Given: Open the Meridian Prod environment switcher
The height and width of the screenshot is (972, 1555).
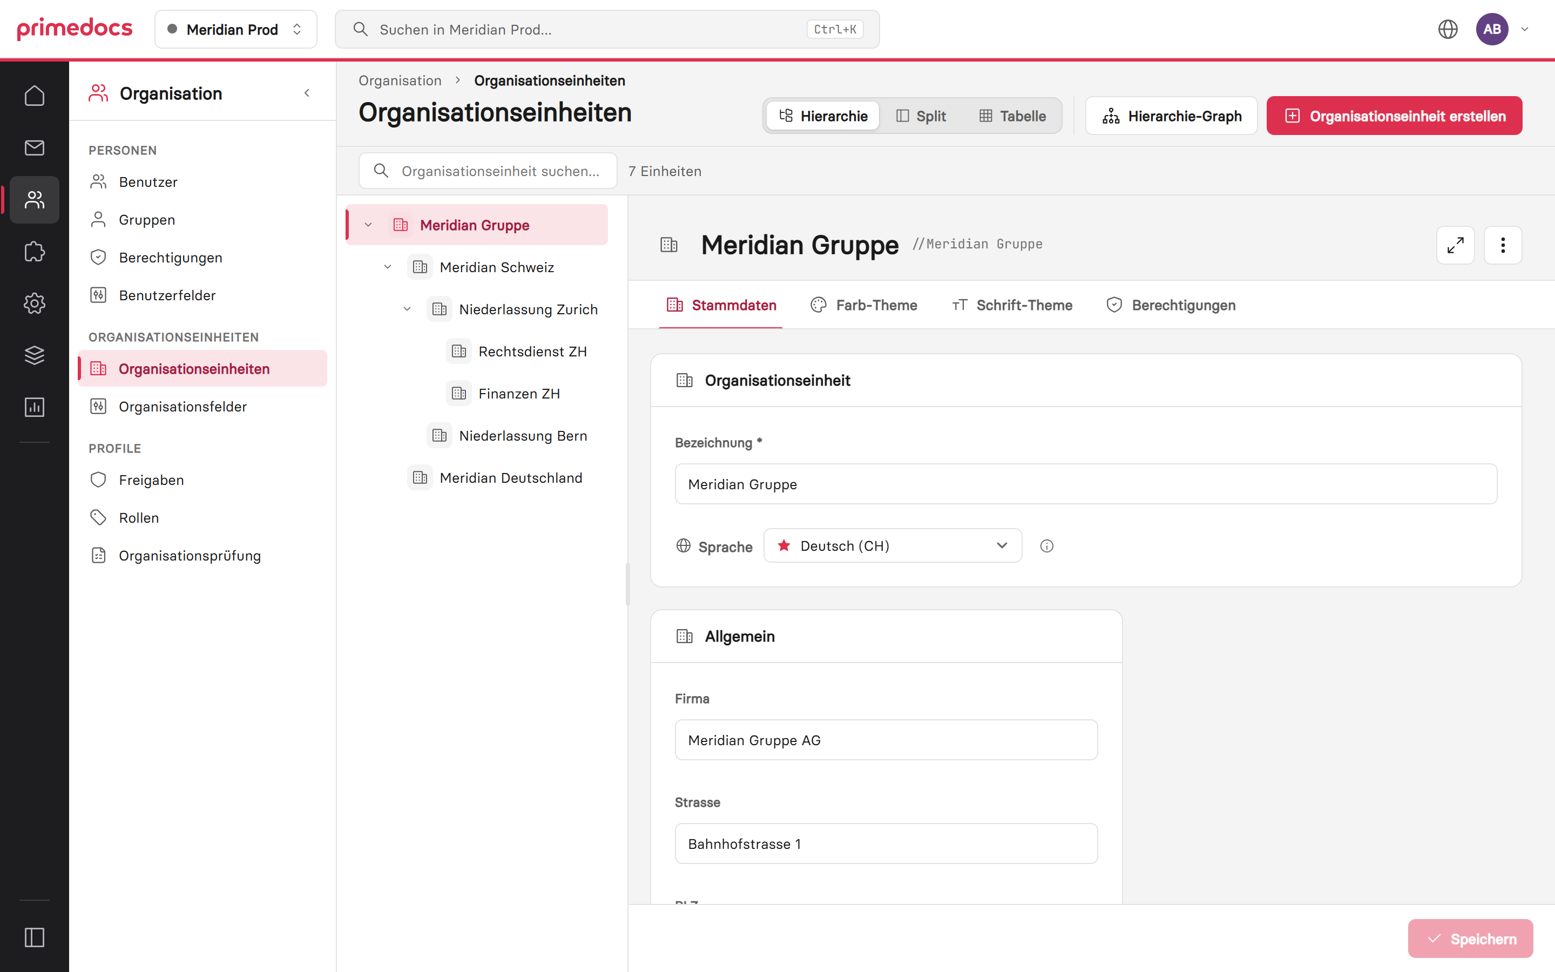Looking at the screenshot, I should click(236, 29).
